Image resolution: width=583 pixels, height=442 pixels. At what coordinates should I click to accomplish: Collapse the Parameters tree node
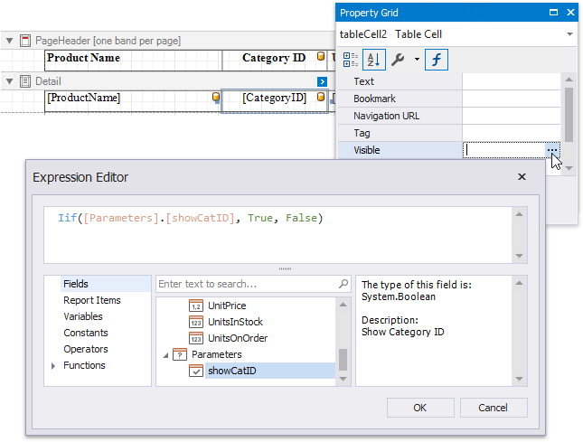[x=165, y=354]
